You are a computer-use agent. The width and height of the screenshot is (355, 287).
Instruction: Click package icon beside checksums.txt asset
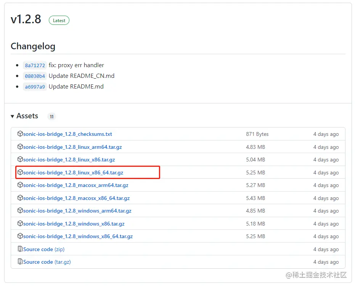(20, 134)
